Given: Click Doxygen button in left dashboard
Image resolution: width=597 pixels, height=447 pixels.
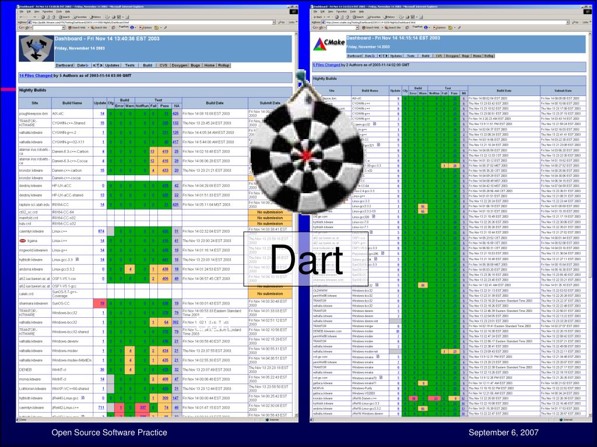Looking at the screenshot, I should point(179,65).
